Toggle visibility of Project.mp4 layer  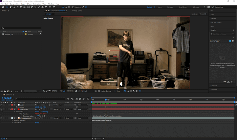click(x=1, y=118)
